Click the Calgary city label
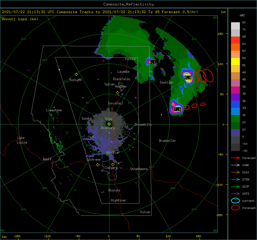 tap(111, 168)
